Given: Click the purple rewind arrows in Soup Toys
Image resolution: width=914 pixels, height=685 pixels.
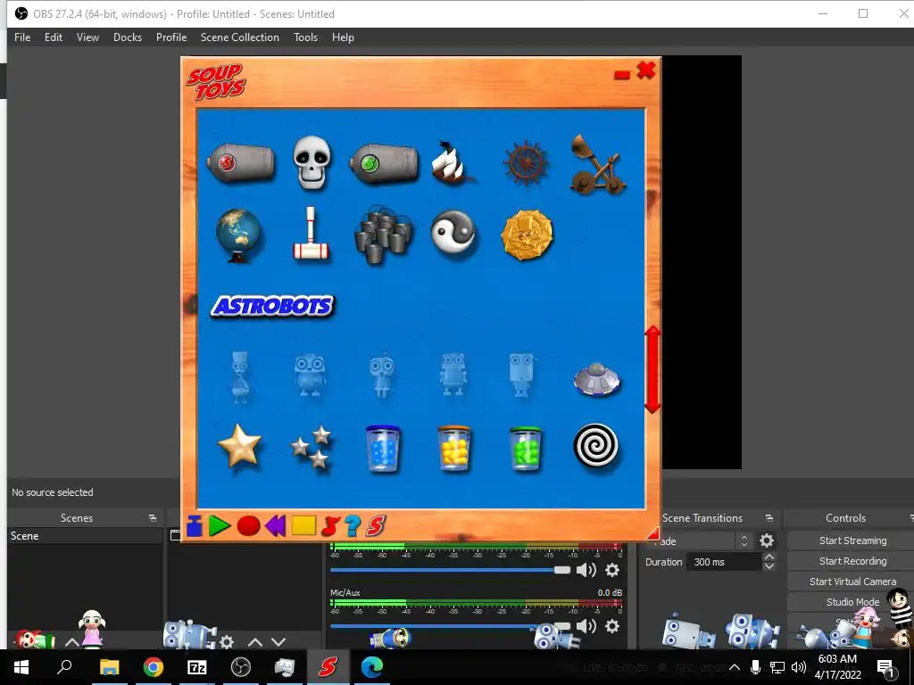Looking at the screenshot, I should (275, 526).
